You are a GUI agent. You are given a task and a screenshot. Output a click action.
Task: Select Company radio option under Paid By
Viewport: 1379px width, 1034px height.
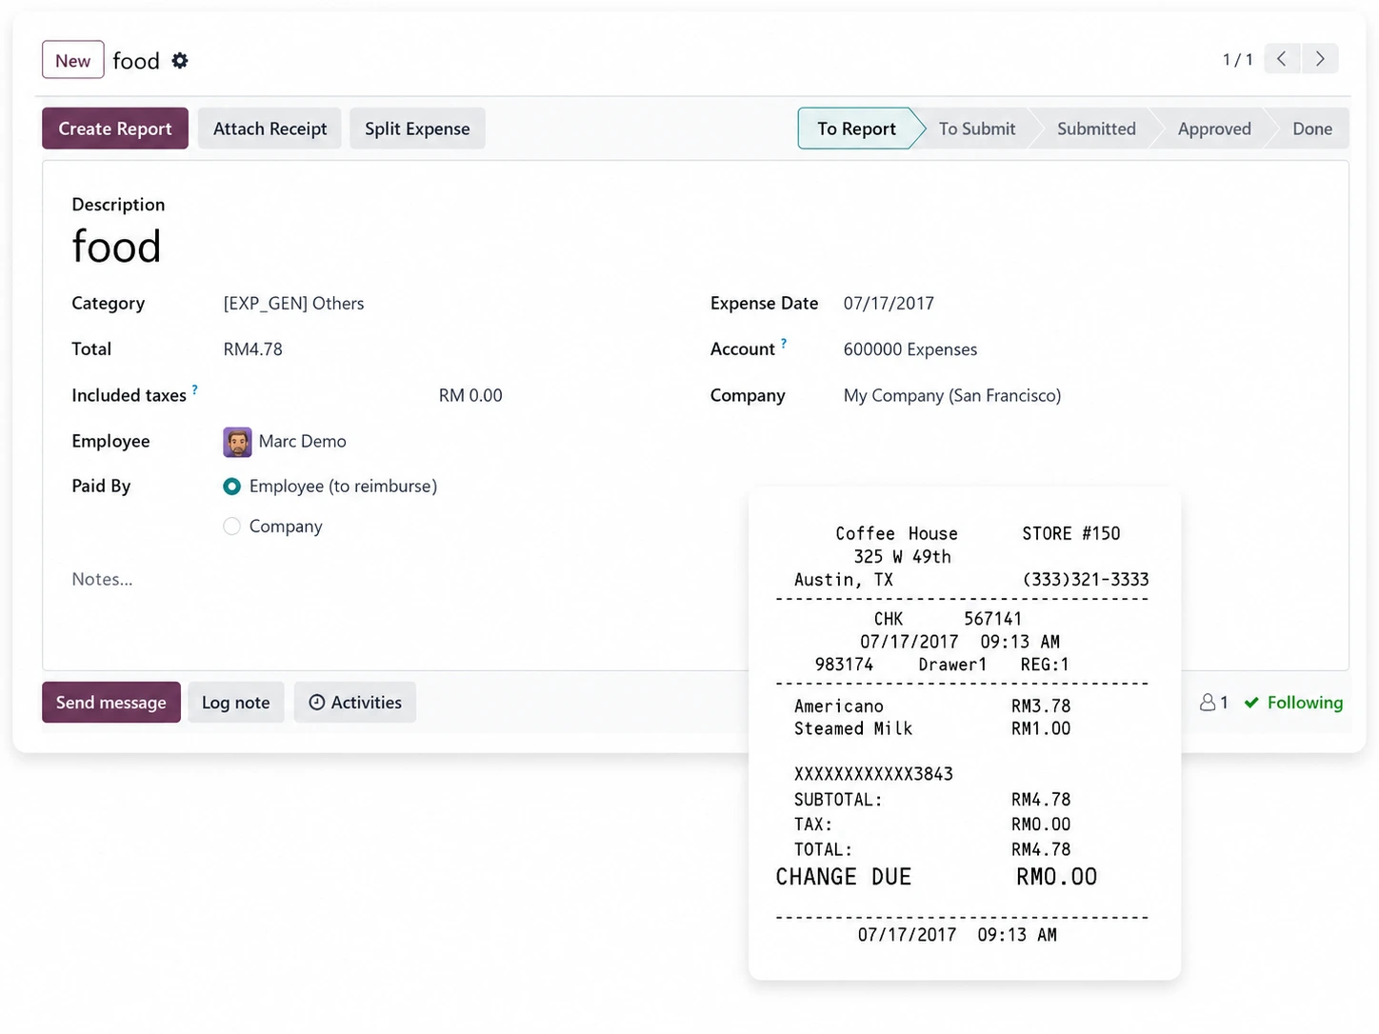[x=231, y=527]
